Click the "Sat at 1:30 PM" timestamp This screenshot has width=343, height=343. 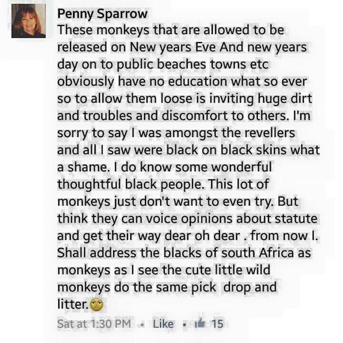click(x=93, y=323)
